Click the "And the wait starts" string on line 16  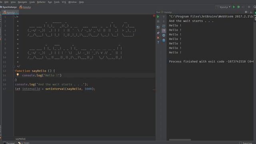pyautogui.click(x=61, y=84)
